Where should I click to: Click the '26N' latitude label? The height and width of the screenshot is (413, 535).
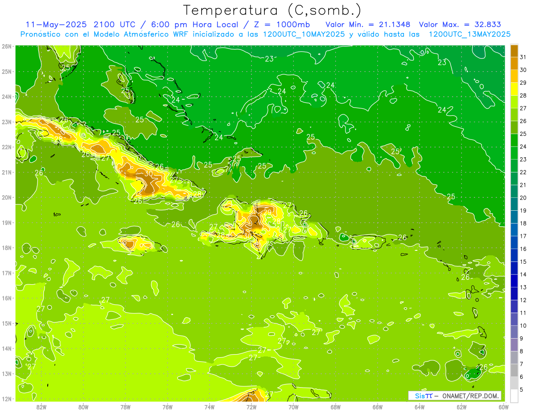[x=6, y=46]
